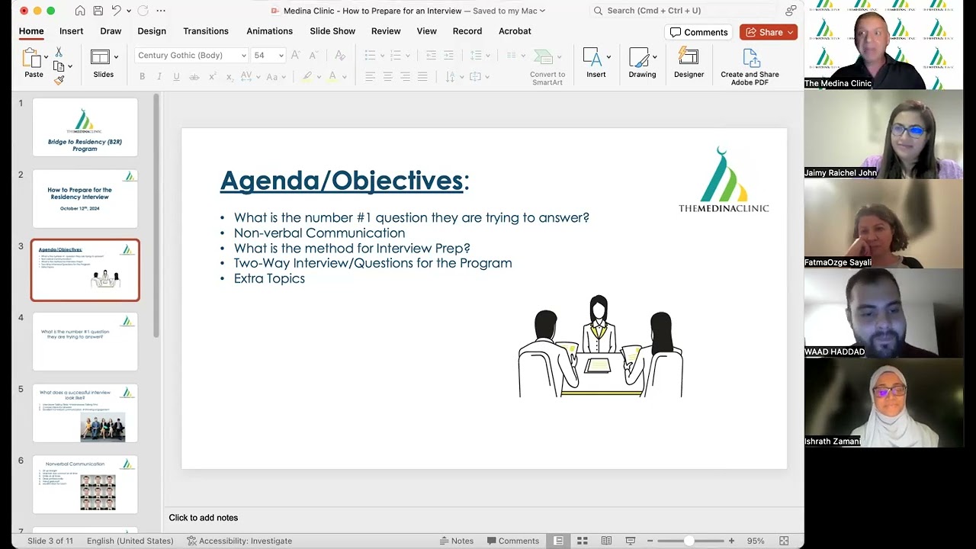Toggle underline formatting

coord(176,77)
